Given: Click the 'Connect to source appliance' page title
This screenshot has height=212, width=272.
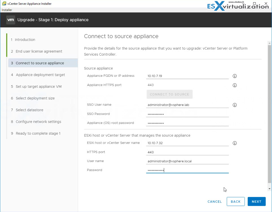Looking at the screenshot, I should (121, 36).
